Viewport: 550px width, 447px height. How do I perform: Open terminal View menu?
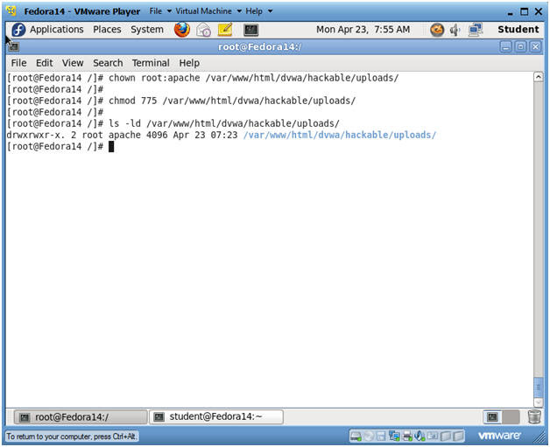73,63
